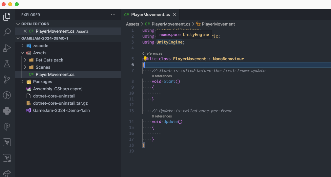Close PlayerMovement.cs in Open Editors list

click(25, 31)
